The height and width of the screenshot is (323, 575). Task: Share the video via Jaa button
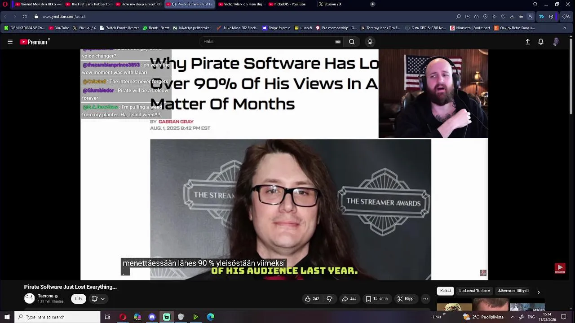click(x=349, y=299)
